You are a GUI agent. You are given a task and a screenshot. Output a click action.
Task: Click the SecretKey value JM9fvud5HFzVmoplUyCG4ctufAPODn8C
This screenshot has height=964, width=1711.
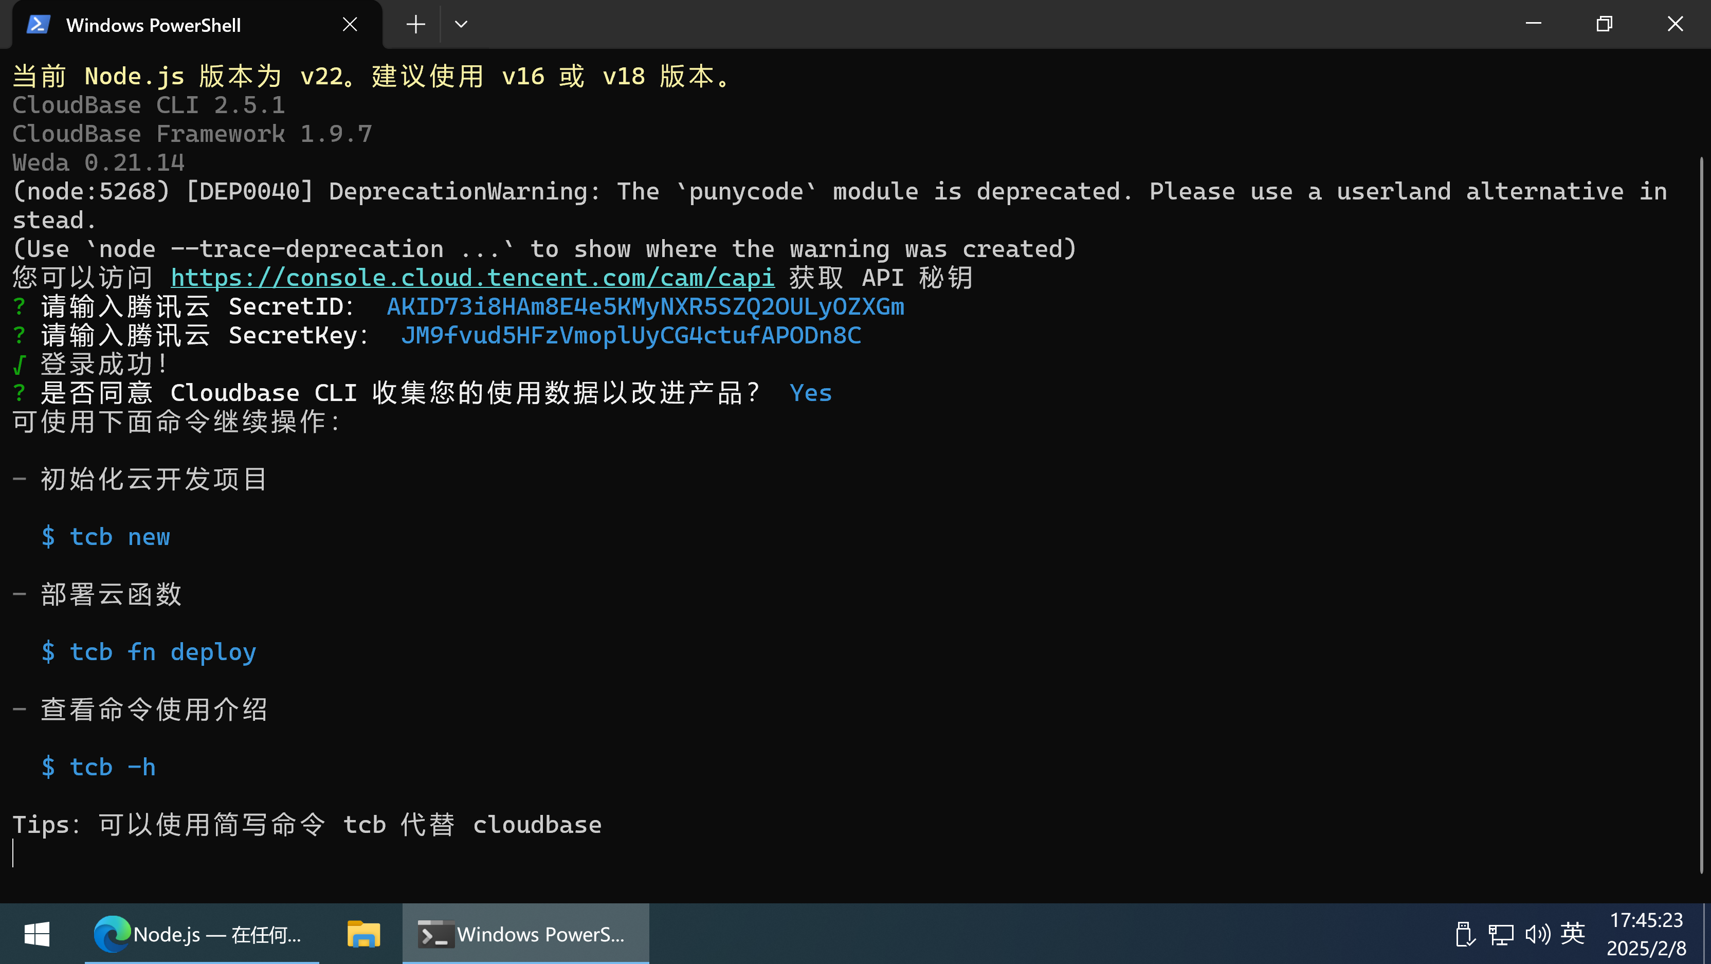tap(631, 336)
